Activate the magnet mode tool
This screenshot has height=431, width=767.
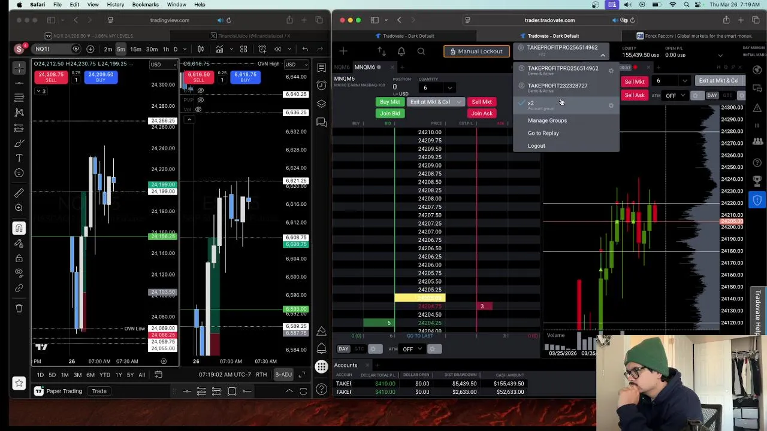click(19, 228)
